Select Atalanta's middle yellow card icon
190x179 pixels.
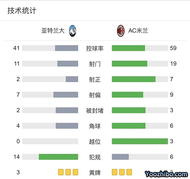(x=68, y=172)
